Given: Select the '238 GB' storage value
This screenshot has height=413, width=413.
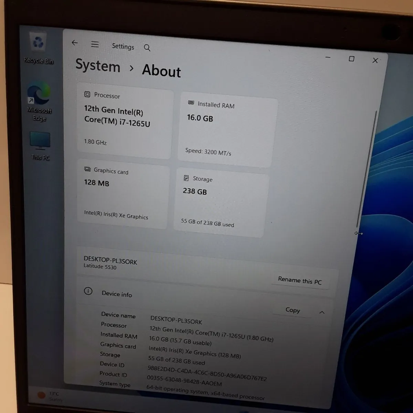Looking at the screenshot, I should click(x=195, y=191).
